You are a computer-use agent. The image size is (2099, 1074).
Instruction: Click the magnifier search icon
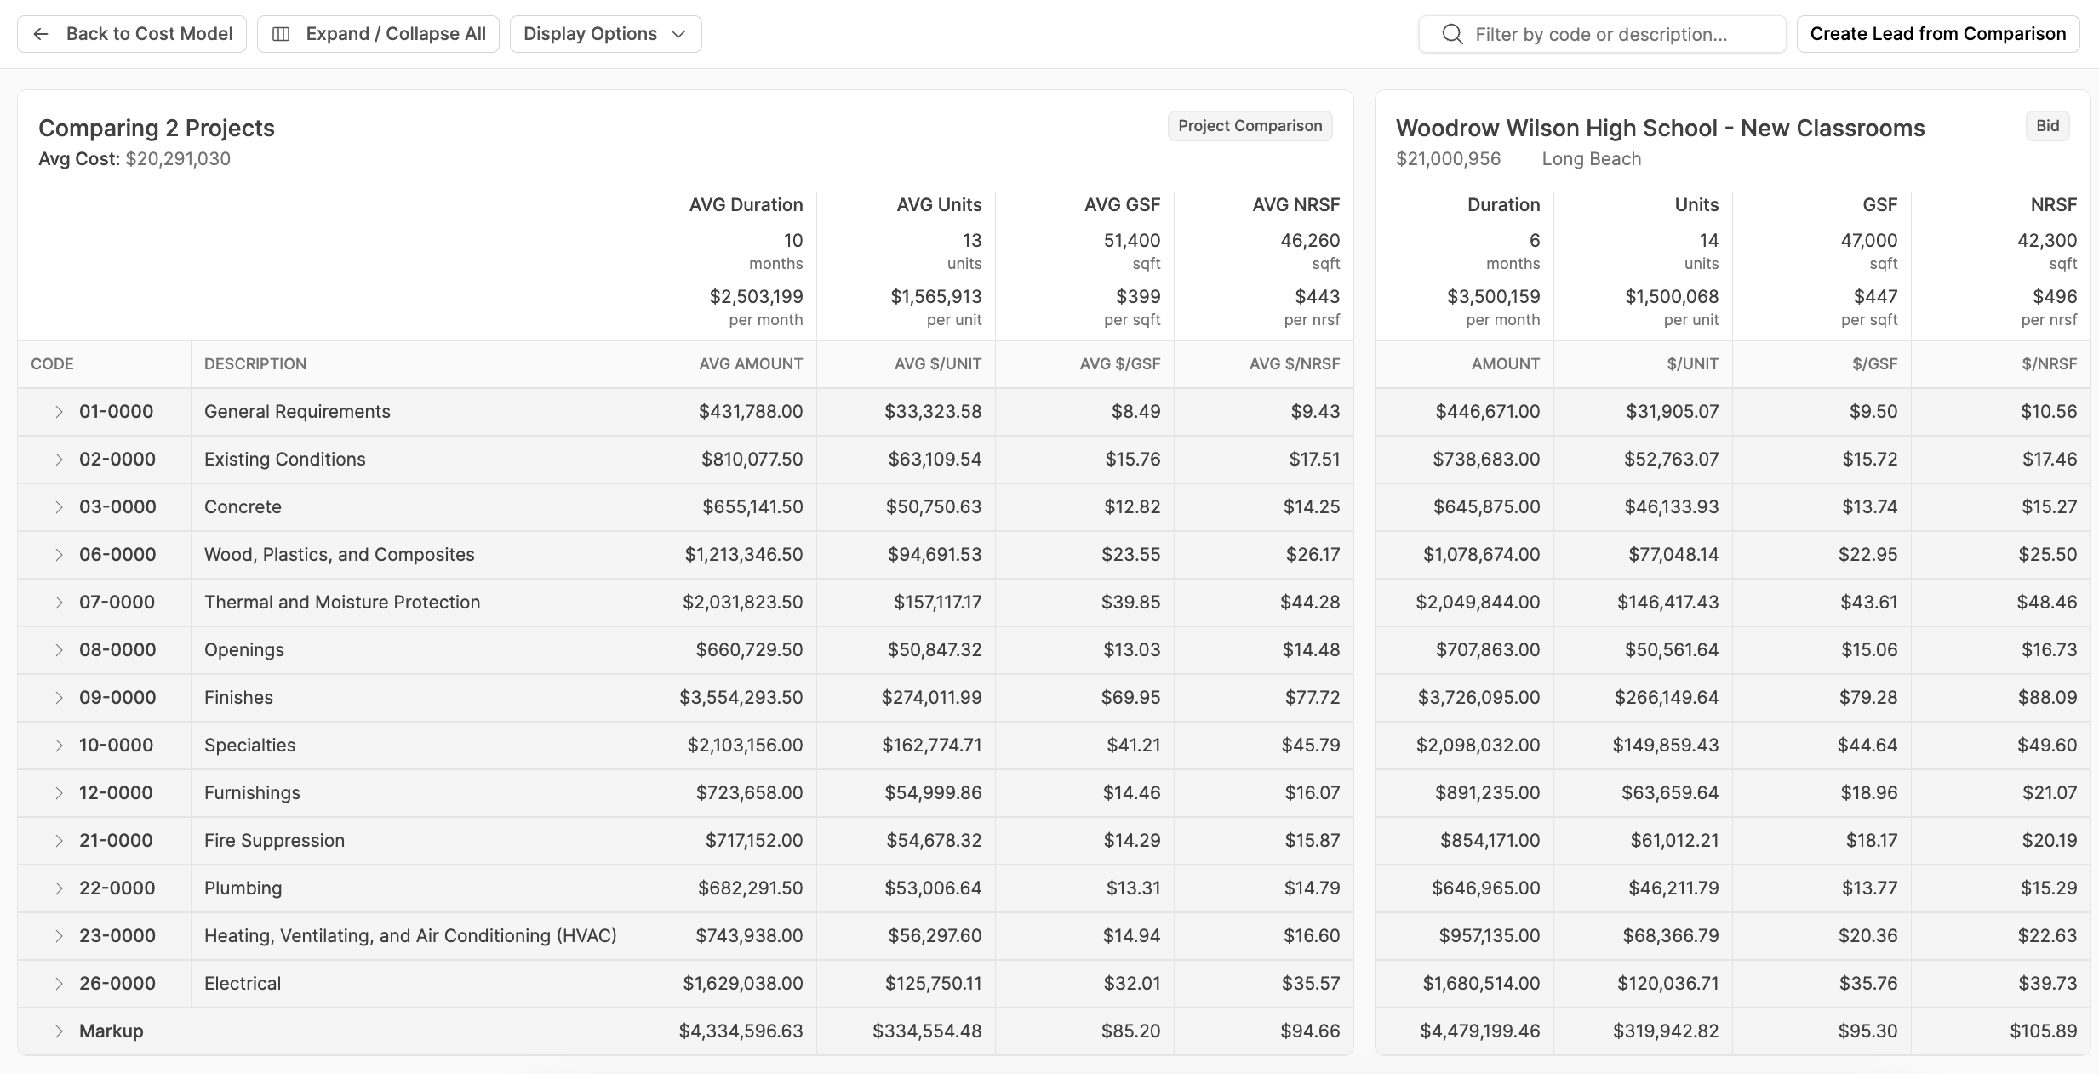1452,34
